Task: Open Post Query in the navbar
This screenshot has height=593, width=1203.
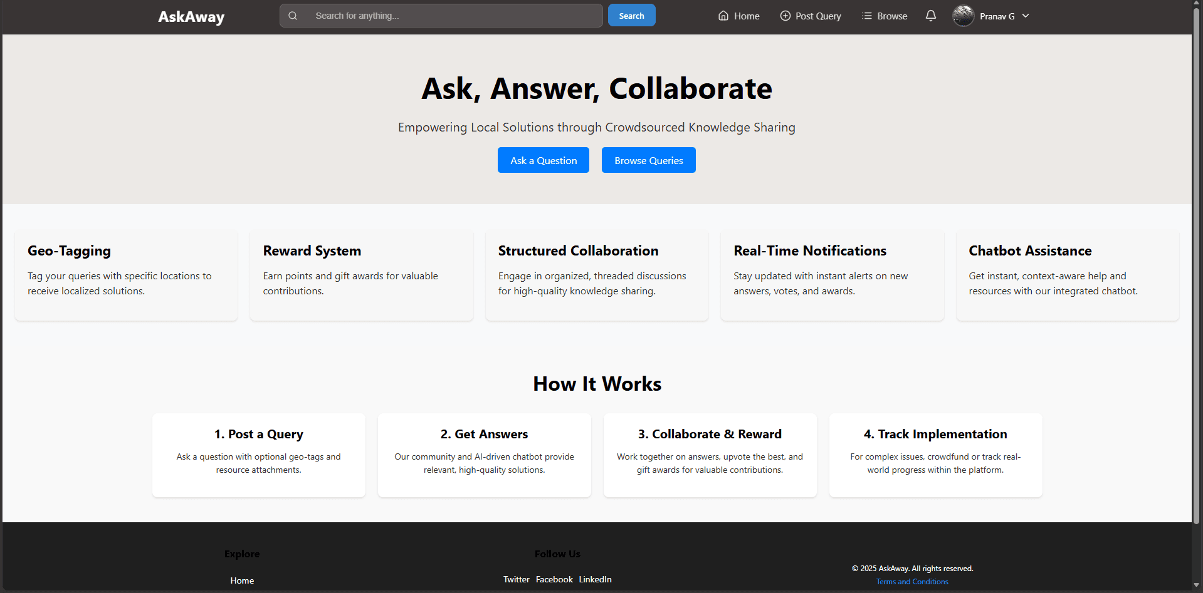Action: pyautogui.click(x=811, y=16)
